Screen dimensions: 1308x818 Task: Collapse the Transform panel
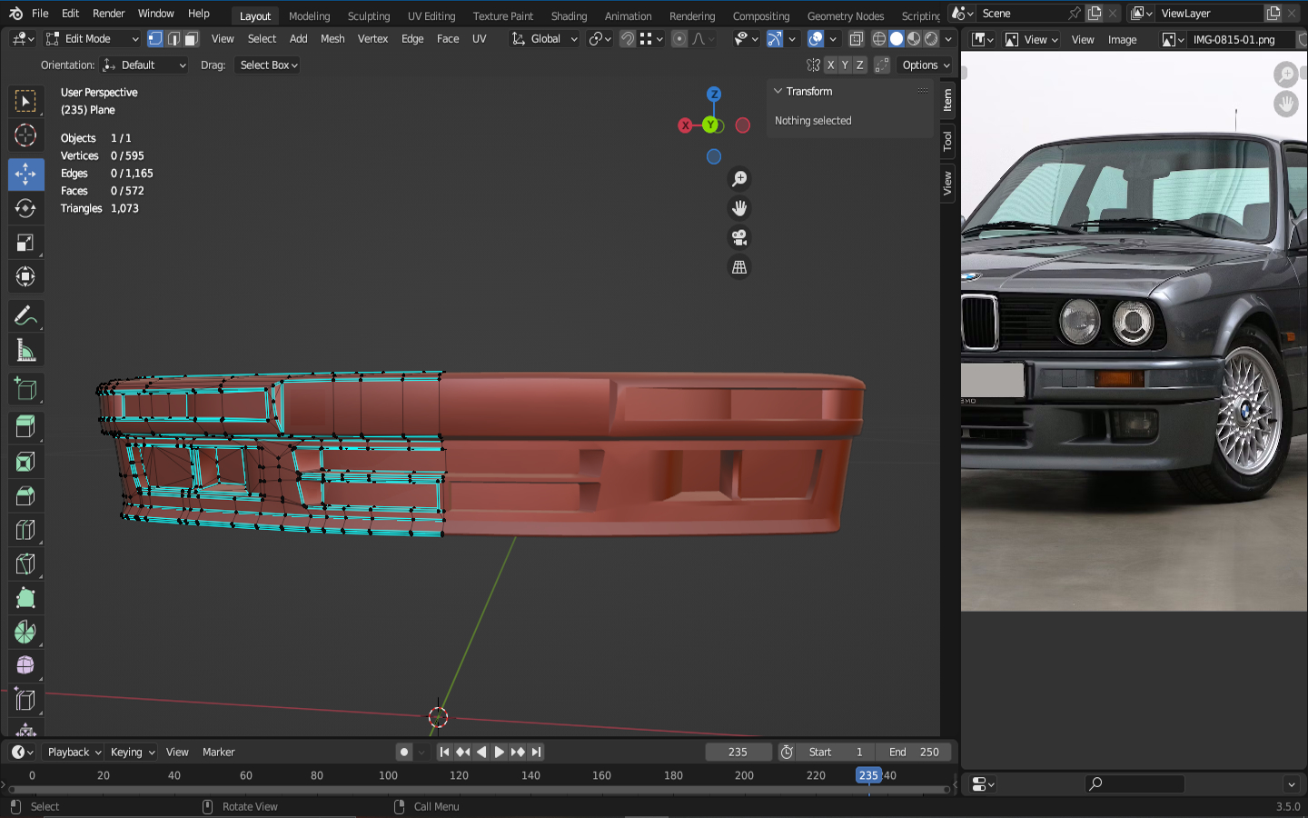click(x=778, y=91)
